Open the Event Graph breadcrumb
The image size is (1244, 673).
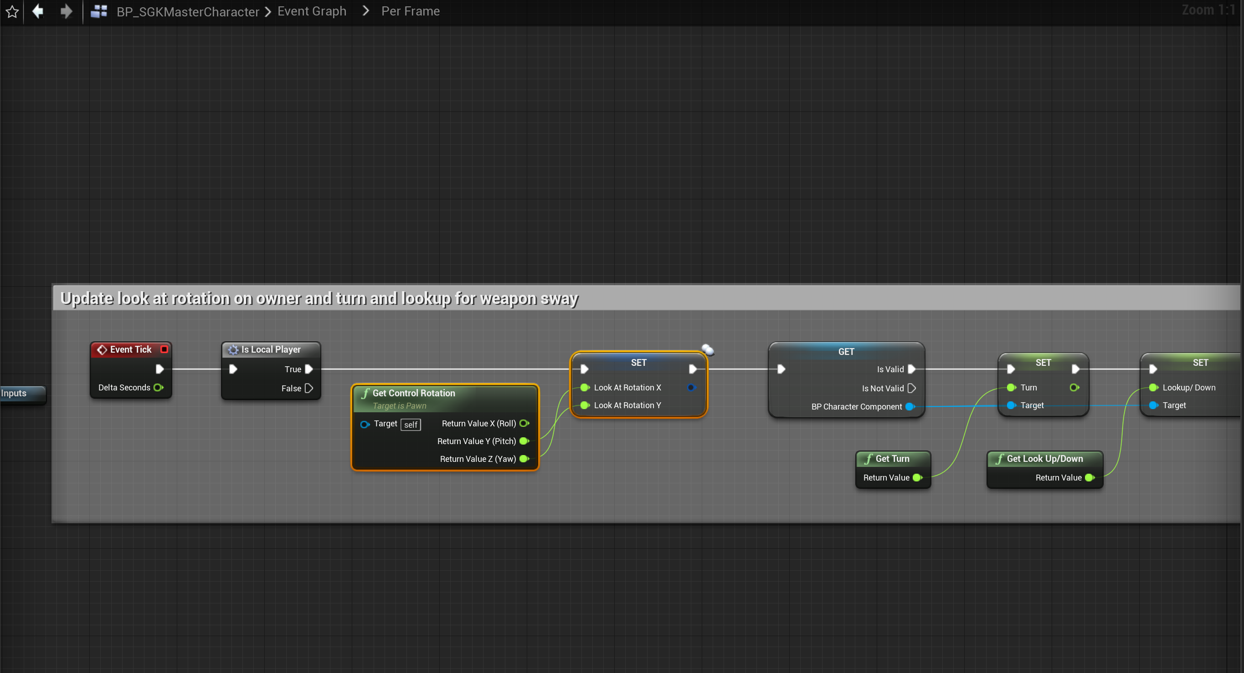point(312,11)
